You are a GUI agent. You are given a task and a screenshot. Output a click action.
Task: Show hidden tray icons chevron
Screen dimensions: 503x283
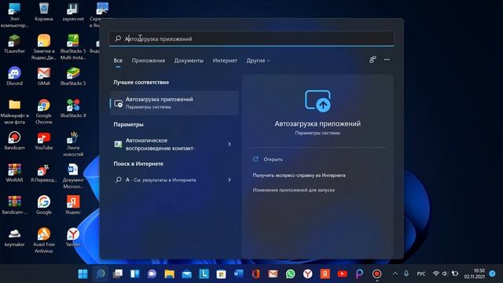[x=395, y=274]
